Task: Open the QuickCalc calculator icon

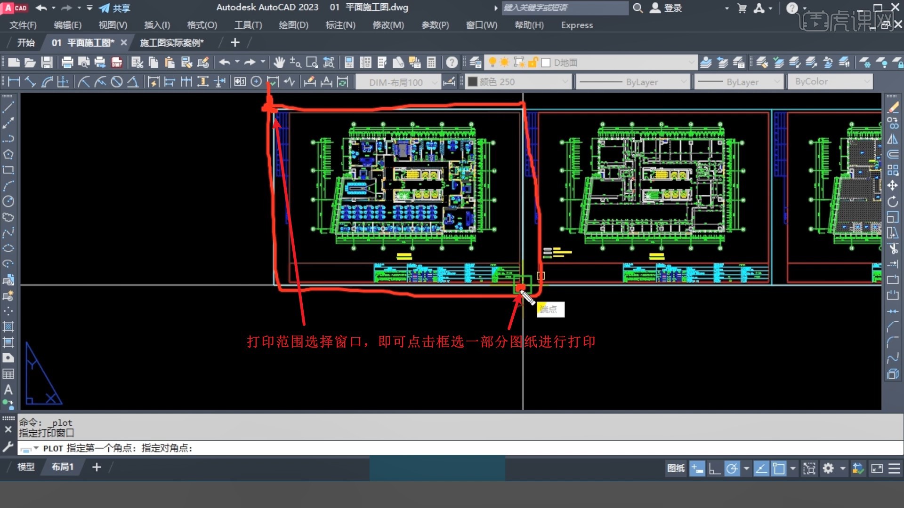Action: 431,62
